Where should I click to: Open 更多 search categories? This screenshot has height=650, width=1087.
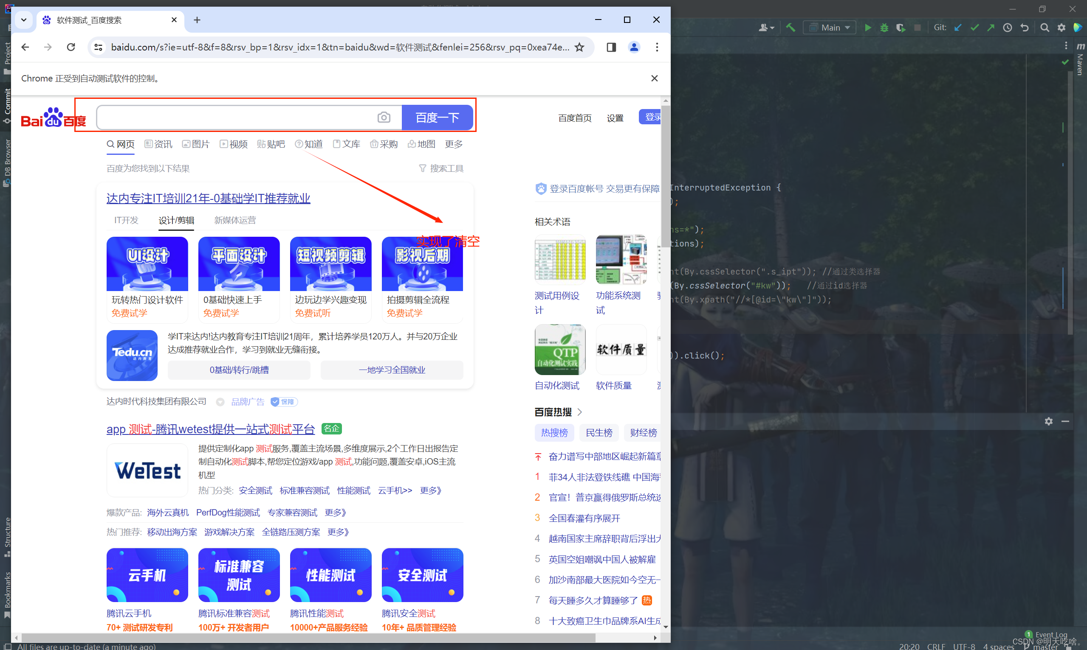[x=453, y=144]
